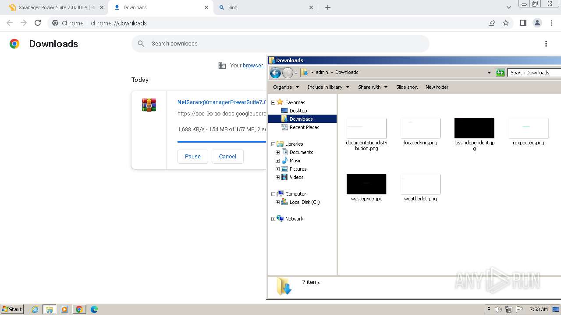Image resolution: width=561 pixels, height=315 pixels.
Task: Open Explorer recent pages dropdown arrow
Action: pos(296,73)
